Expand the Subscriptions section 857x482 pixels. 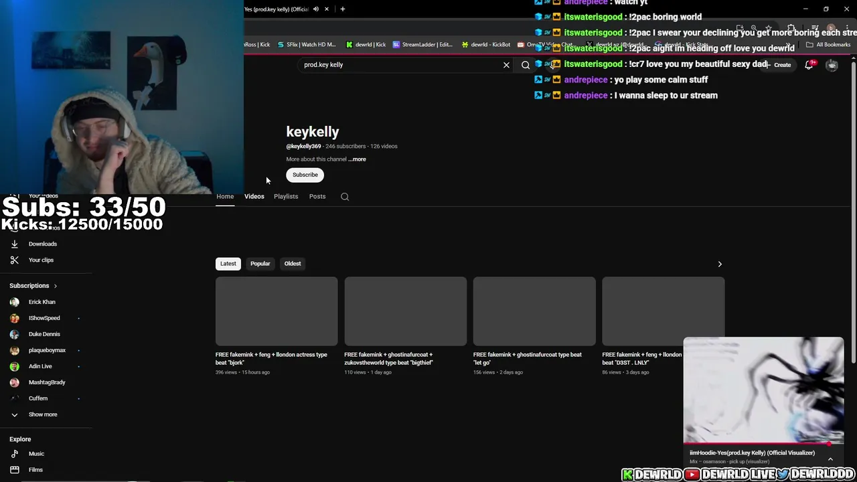[33, 286]
